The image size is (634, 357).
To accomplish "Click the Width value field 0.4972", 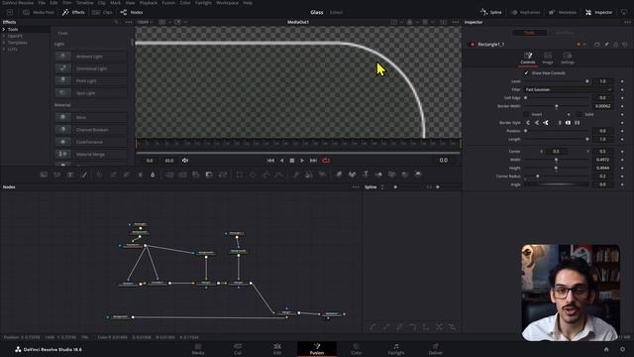I will tap(603, 160).
